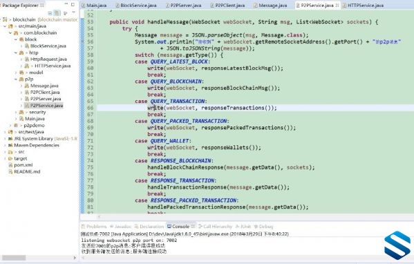The height and width of the screenshot is (264, 414).
Task: Open Package Explorer view menu arrow
Action: [73, 12]
